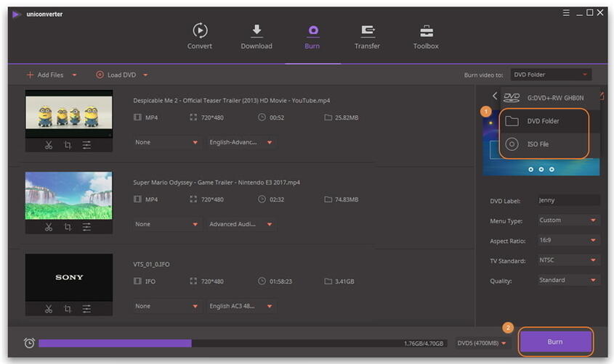Open effects settings for Super Mario Odyssey

(86, 227)
